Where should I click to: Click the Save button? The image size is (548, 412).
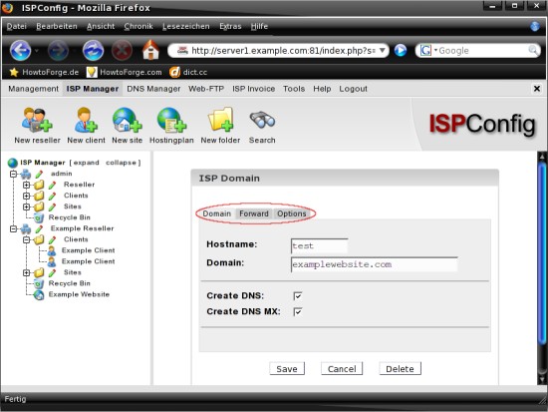coord(287,368)
